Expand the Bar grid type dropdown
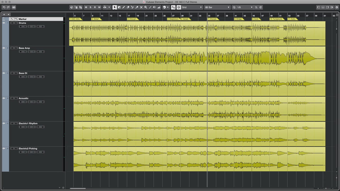The height and width of the screenshot is (191, 340). tap(217, 7)
